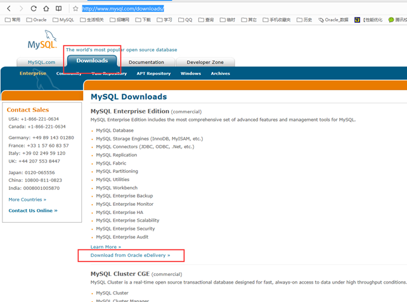
Task: Click the MySQL Cluster CGE heading
Action: click(x=120, y=274)
